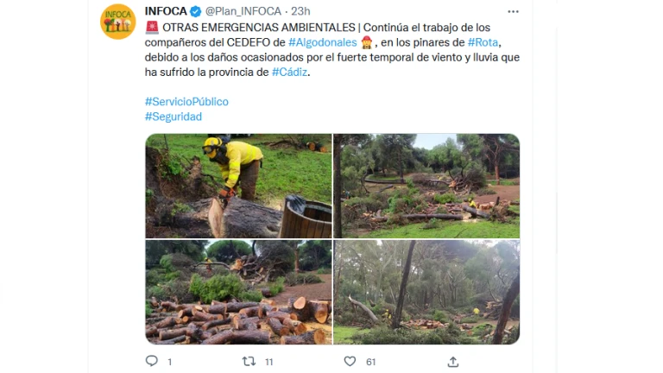Open the #ServicioPúblico hashtag
663x373 pixels.
186,102
